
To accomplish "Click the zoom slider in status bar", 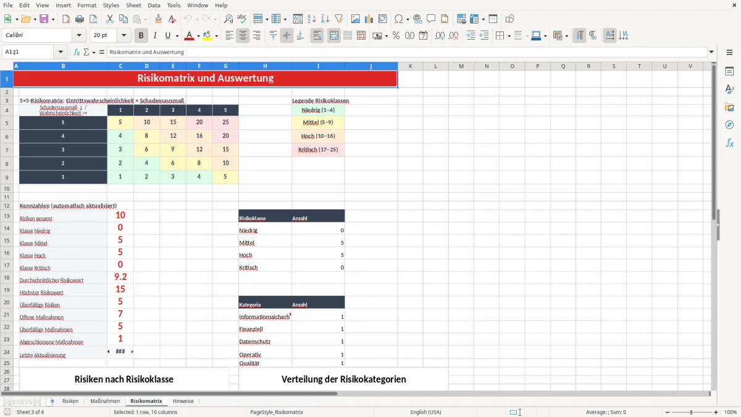I will [691, 412].
